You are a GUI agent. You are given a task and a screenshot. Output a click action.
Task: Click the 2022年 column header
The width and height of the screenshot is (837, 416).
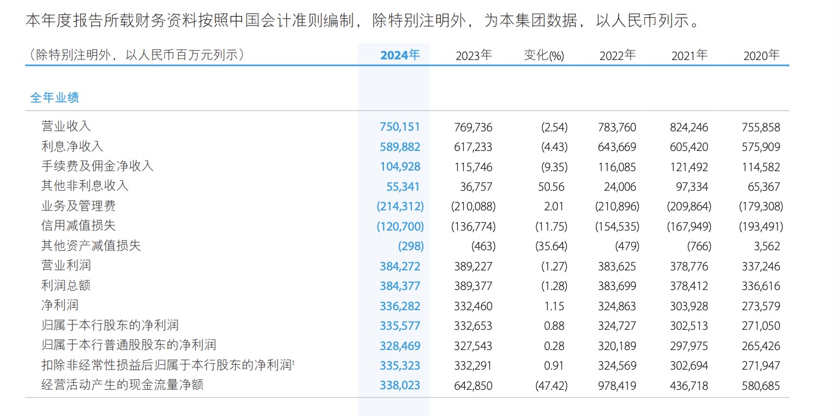point(617,55)
